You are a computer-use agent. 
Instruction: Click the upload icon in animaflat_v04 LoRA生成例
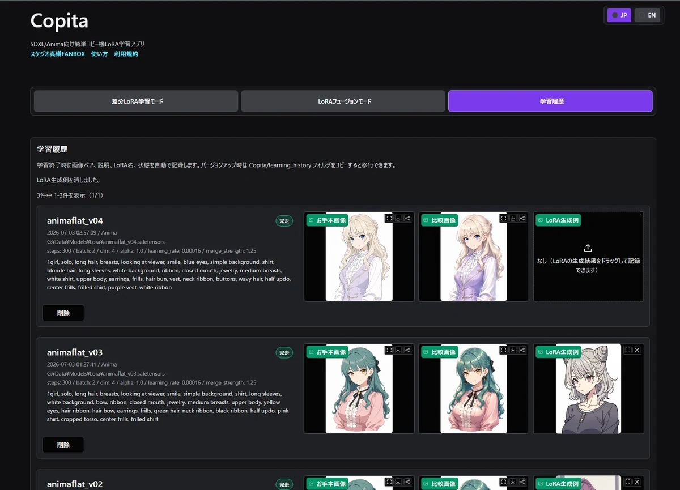(x=588, y=248)
